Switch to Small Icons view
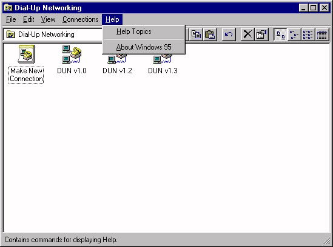 coord(294,35)
